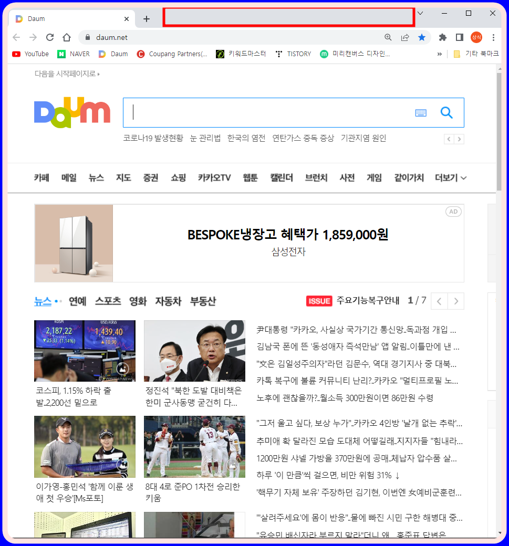The image size is (509, 546).
Task: Click the page vertical scrollbar thumb
Action: [x=499, y=132]
